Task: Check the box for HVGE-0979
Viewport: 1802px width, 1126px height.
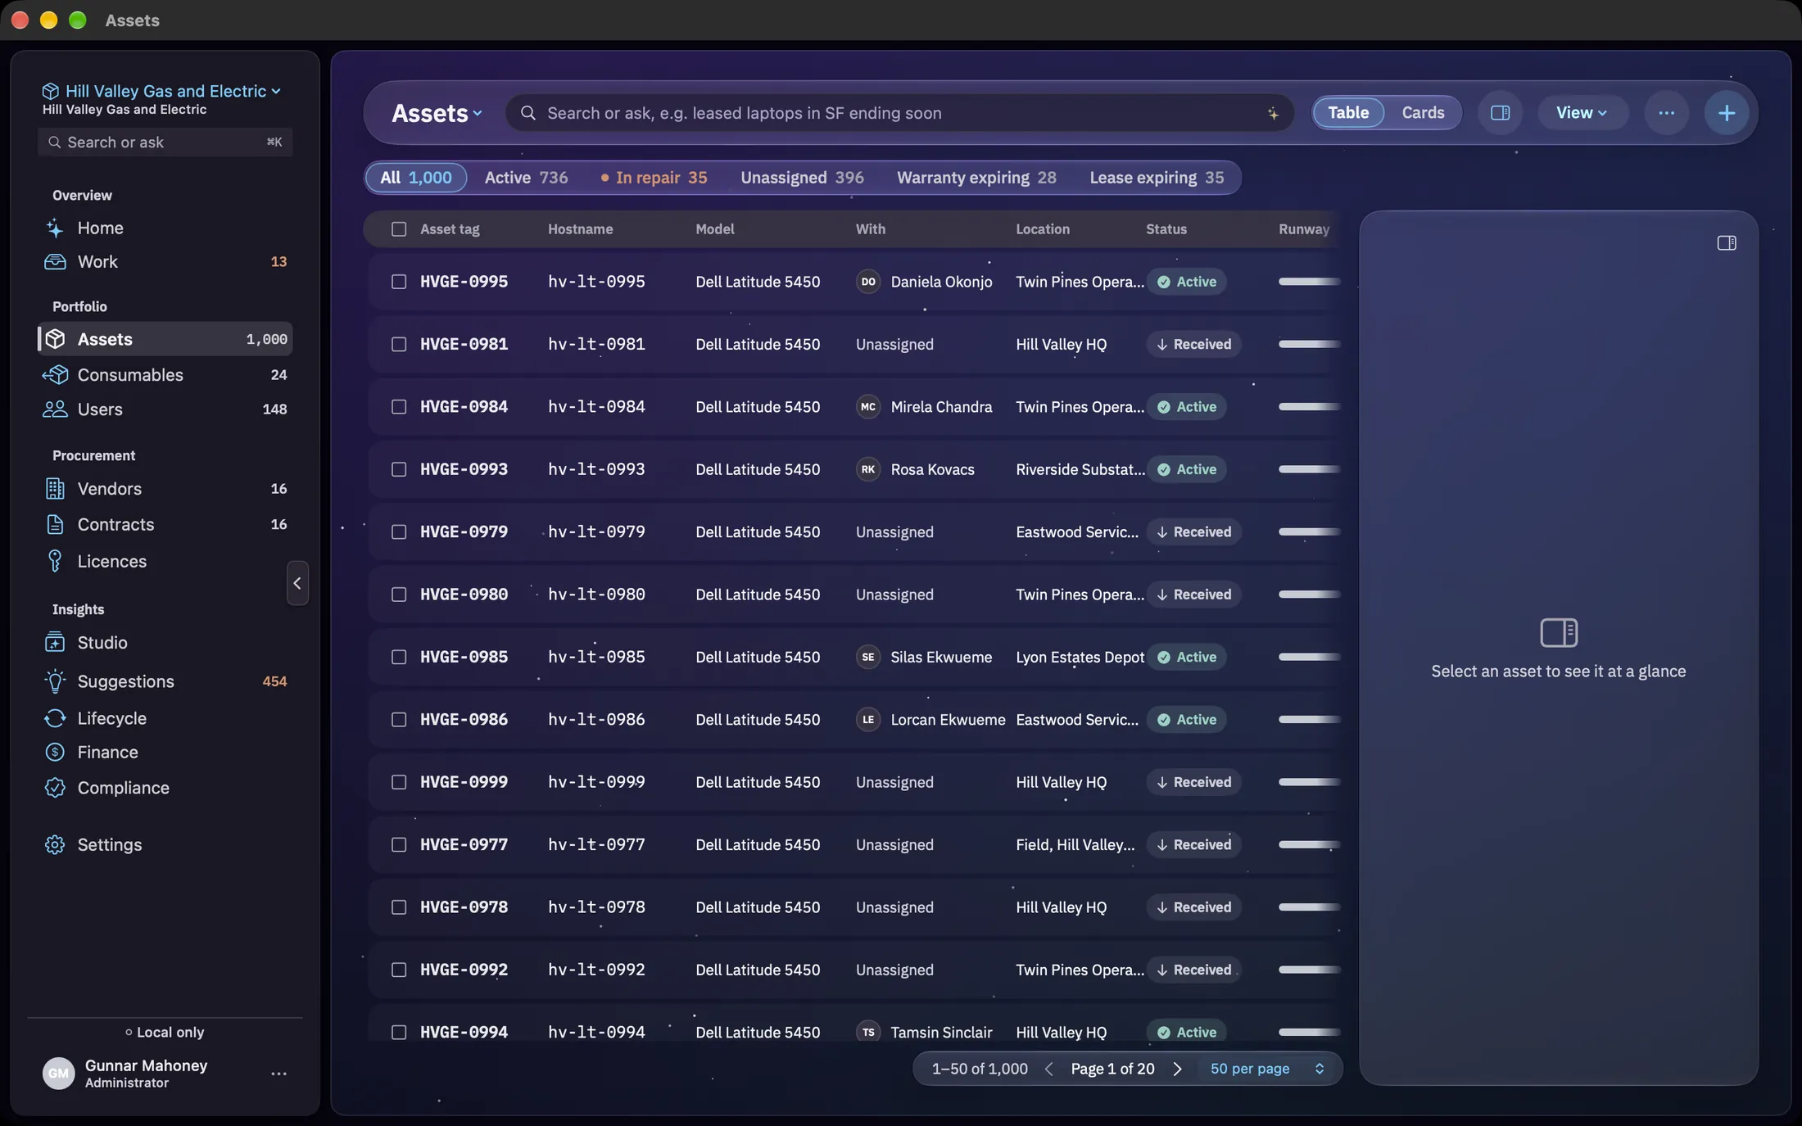Action: [399, 532]
